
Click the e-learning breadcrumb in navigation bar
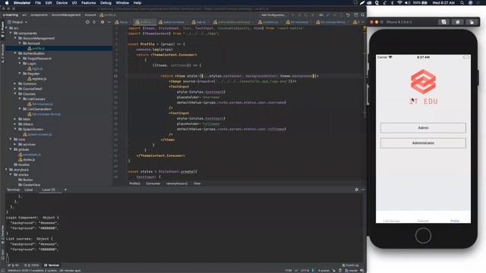[10, 15]
